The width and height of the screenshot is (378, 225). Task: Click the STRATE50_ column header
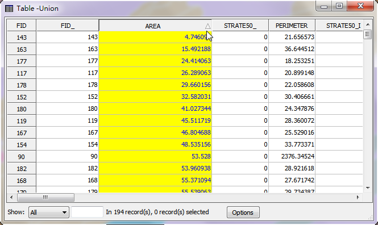point(240,26)
